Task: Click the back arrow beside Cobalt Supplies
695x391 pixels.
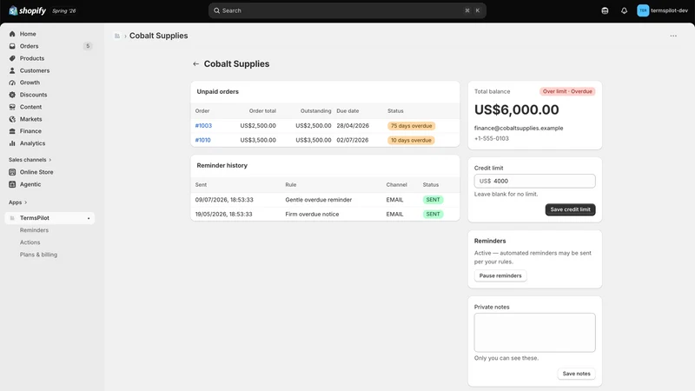Action: tap(196, 63)
